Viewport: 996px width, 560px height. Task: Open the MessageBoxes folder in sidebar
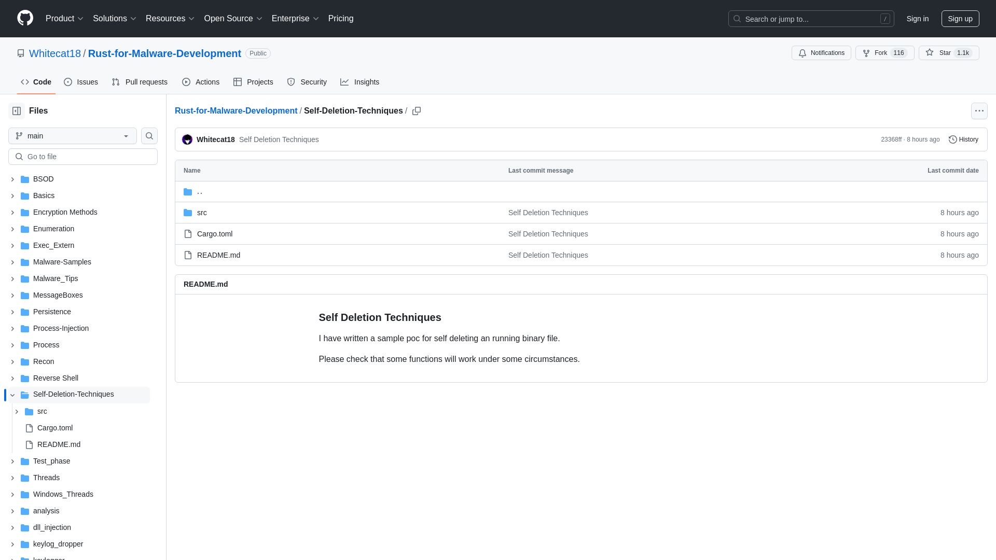(x=58, y=295)
